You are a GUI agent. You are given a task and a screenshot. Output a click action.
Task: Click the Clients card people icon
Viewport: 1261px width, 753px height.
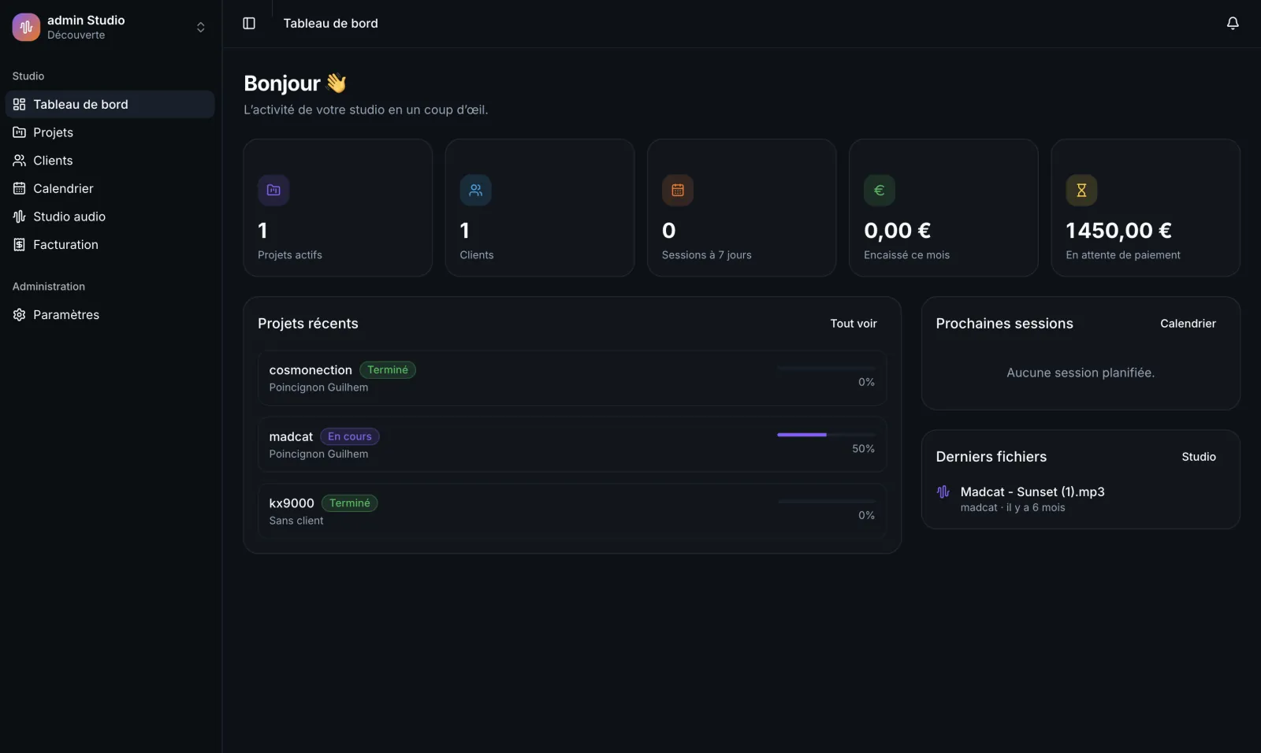pos(475,190)
